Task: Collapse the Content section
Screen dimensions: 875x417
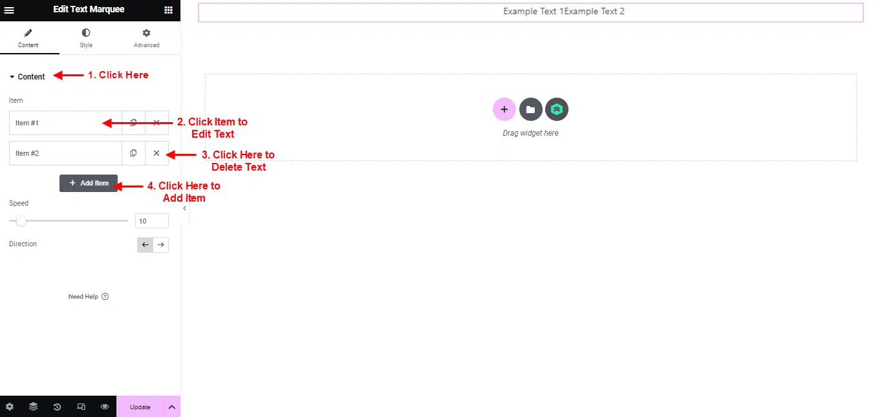Action: [27, 76]
